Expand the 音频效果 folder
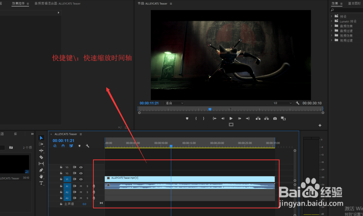This screenshot has height=216, width=363. 331,26
